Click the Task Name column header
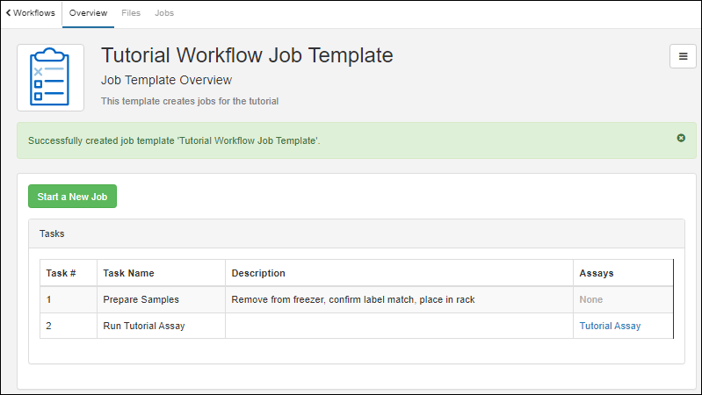This screenshot has height=395, width=702. tap(128, 273)
